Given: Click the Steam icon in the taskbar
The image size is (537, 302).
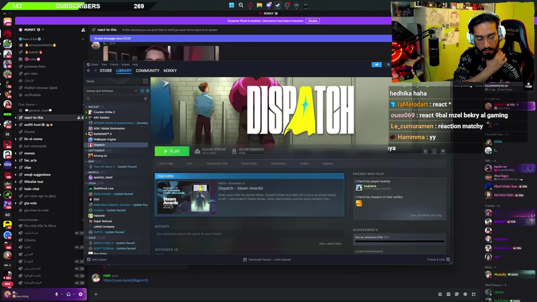Looking at the screenshot, I should (x=278, y=5).
